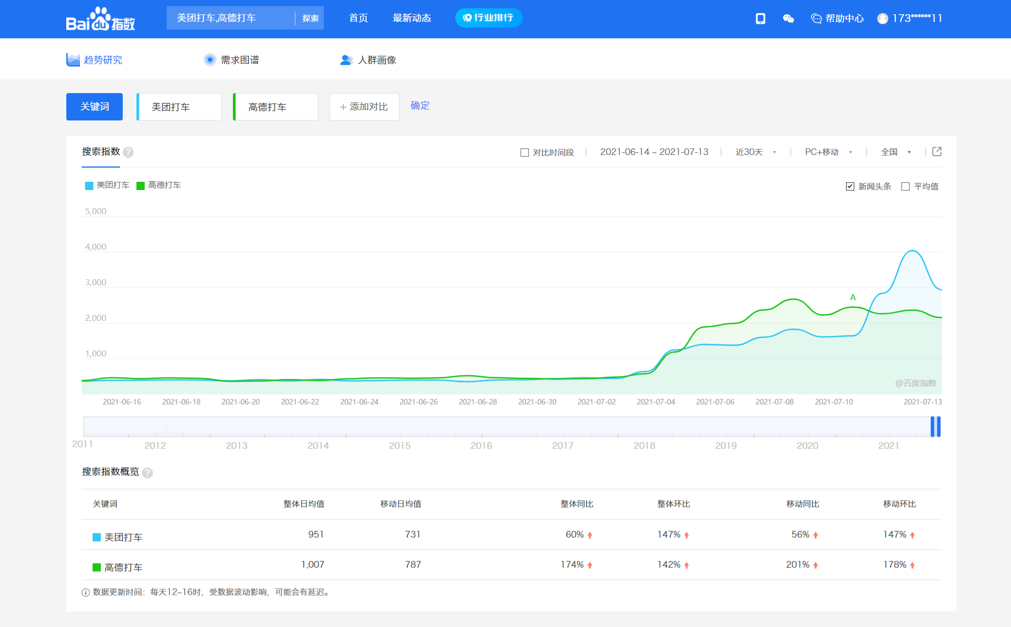
Task: Click the 探索 search button
Action: coord(310,18)
